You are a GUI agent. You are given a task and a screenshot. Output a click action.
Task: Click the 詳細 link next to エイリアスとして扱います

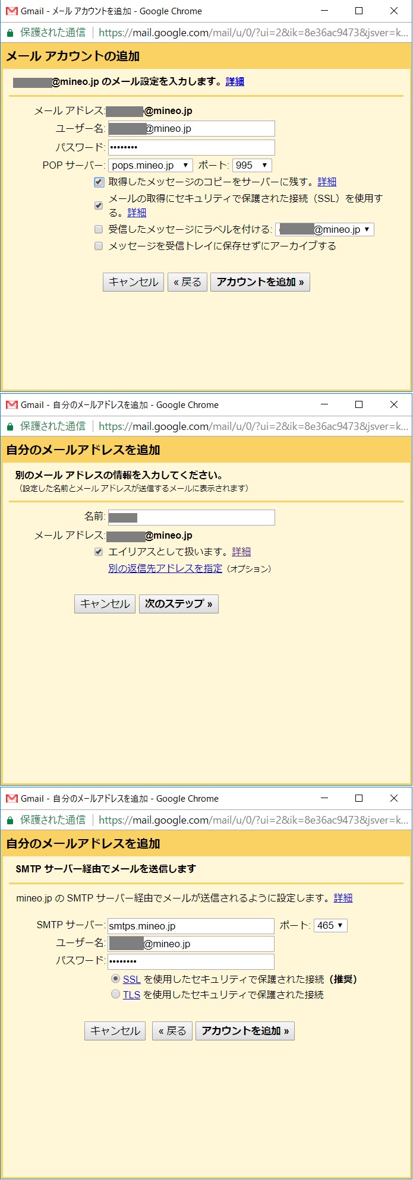tap(241, 552)
